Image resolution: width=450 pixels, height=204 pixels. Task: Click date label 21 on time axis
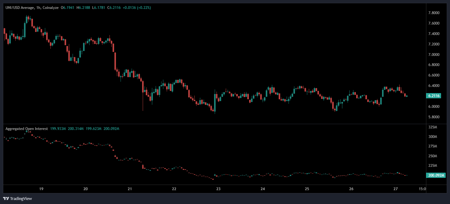[130, 189]
